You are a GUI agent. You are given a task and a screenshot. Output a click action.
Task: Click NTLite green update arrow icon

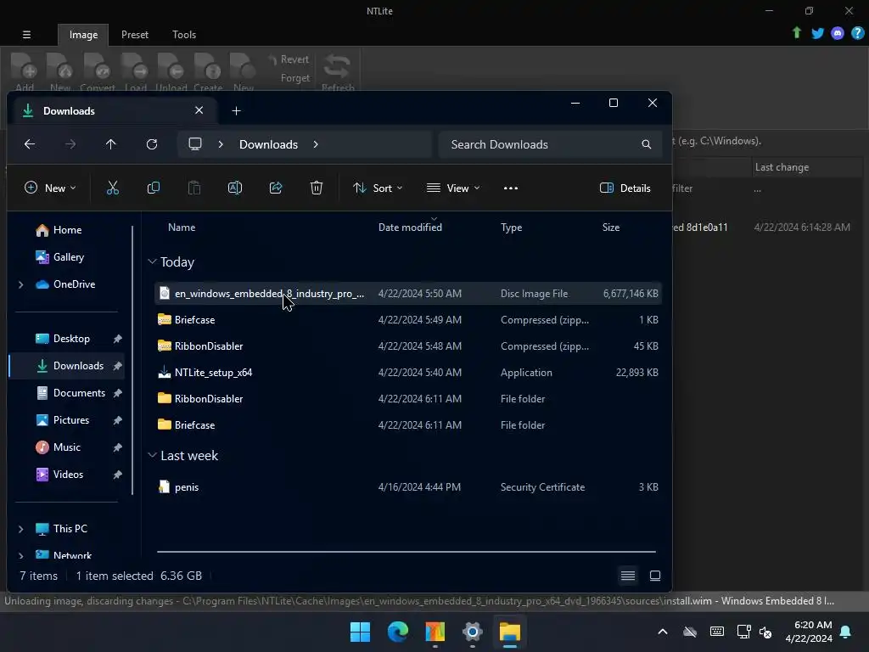[797, 33]
